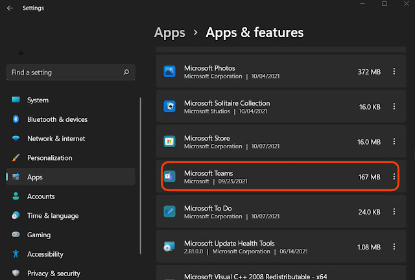
Task: Click the System monitor icon
Action: (16, 100)
